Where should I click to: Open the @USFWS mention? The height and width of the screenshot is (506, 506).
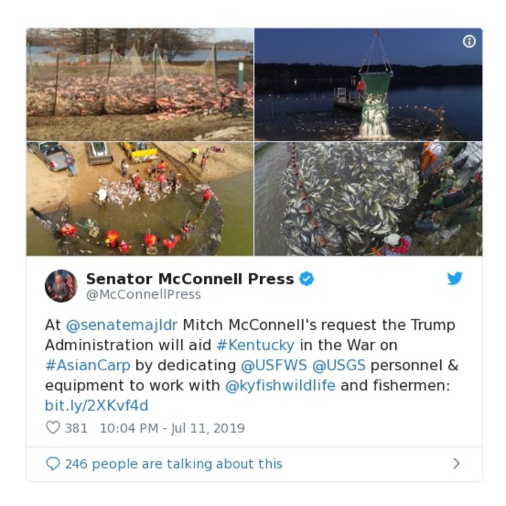[x=274, y=365]
